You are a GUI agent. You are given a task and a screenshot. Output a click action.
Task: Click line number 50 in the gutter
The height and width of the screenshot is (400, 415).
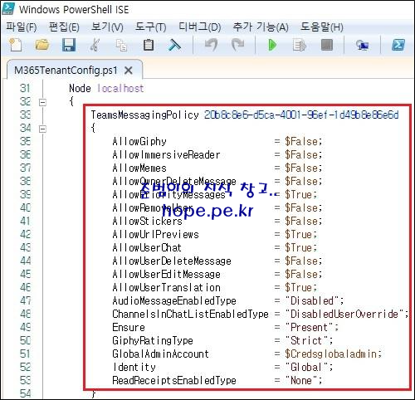25,340
